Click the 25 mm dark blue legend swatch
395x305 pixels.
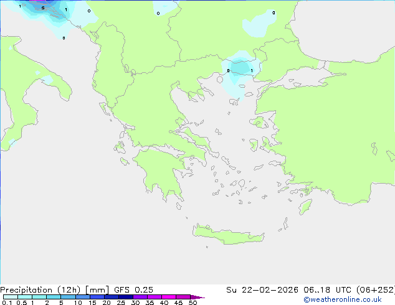[x=126, y=297]
